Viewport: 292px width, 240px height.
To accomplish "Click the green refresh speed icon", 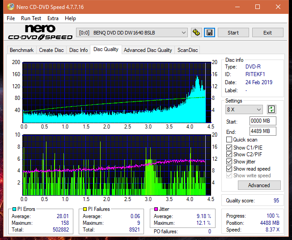I will (271, 109).
